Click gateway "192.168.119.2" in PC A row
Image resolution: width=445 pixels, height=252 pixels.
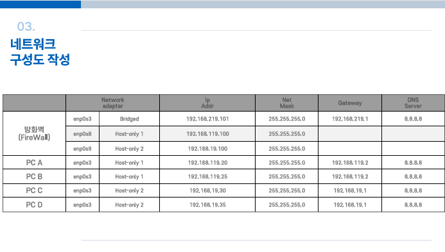pos(350,163)
